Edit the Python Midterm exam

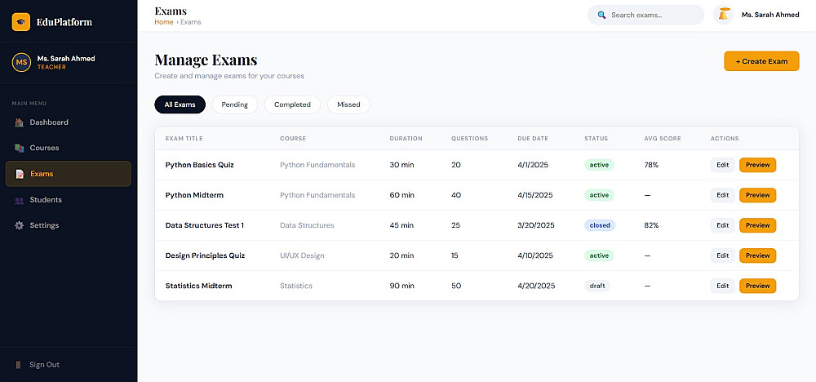click(723, 195)
